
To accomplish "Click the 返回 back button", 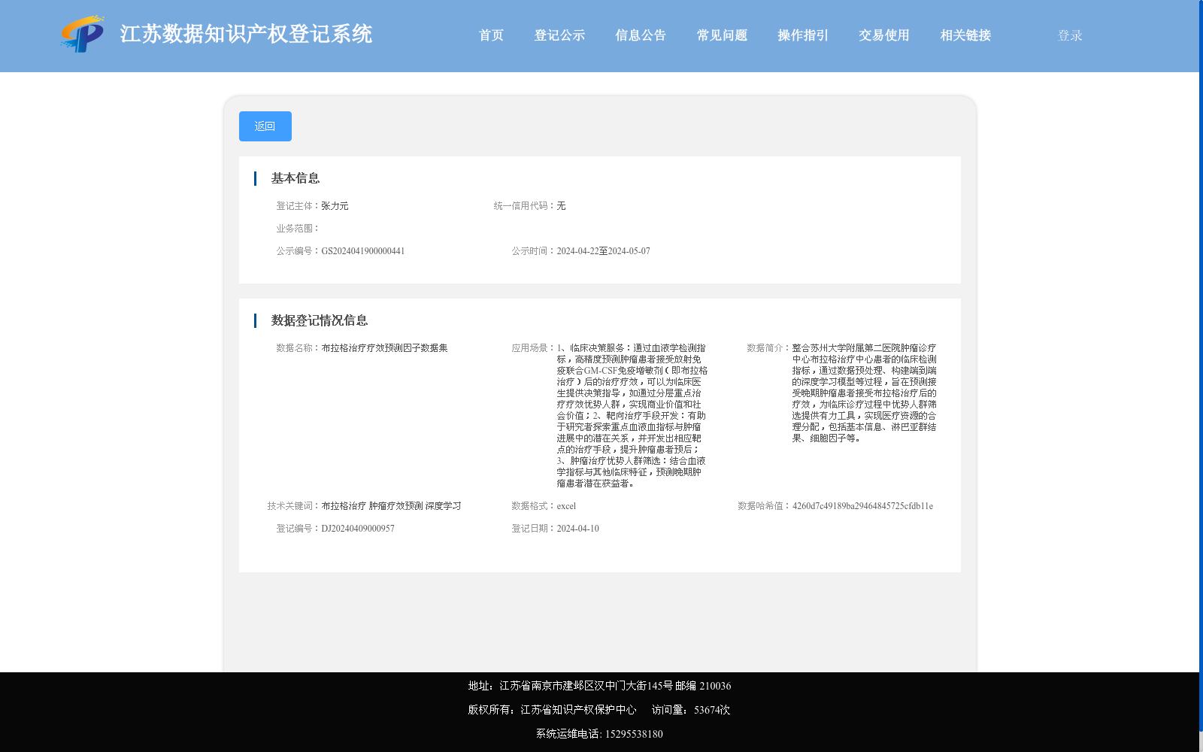I will point(265,126).
